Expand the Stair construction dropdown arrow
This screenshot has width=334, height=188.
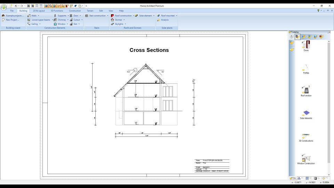pyautogui.click(x=108, y=16)
